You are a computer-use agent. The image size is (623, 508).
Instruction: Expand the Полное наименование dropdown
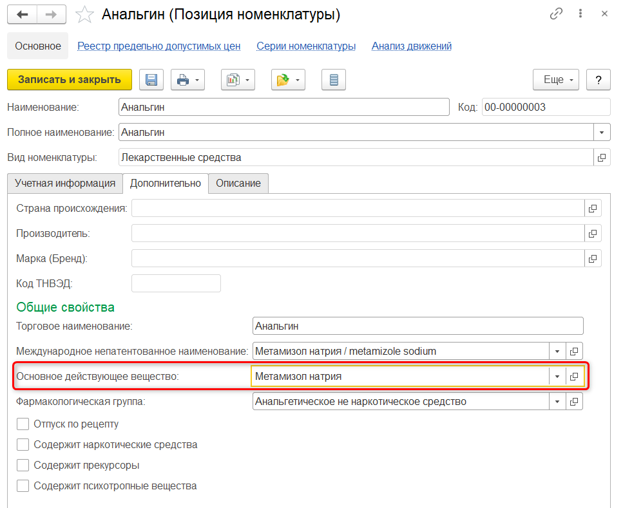(x=601, y=132)
